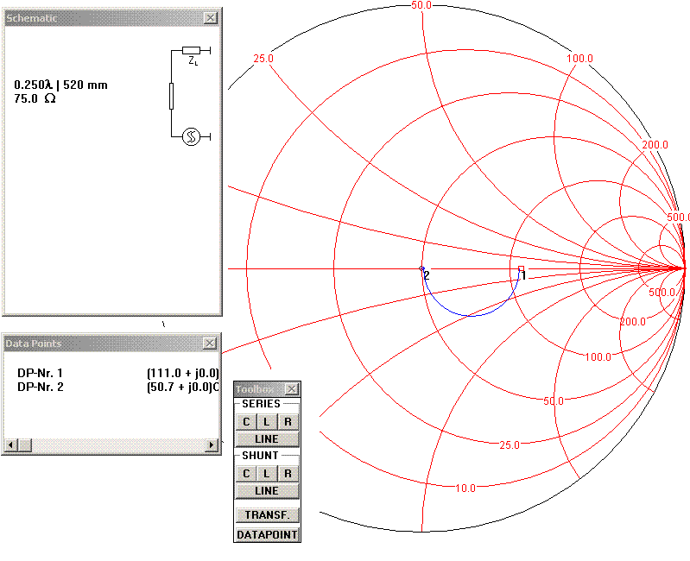690x561 pixels.
Task: Select the transmission line element in schematic
Action: [171, 96]
